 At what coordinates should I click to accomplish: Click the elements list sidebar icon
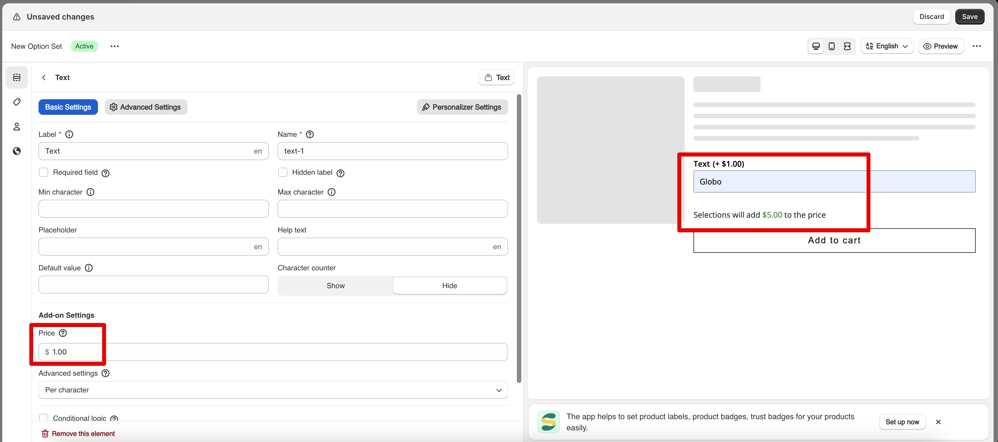click(17, 77)
